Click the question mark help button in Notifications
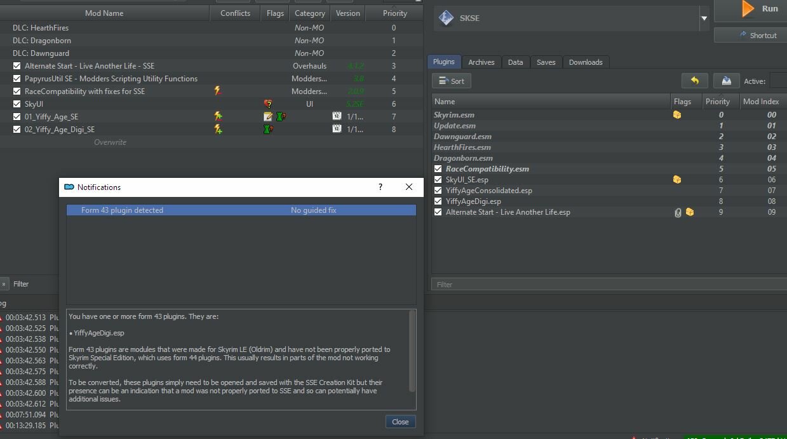 (x=380, y=187)
